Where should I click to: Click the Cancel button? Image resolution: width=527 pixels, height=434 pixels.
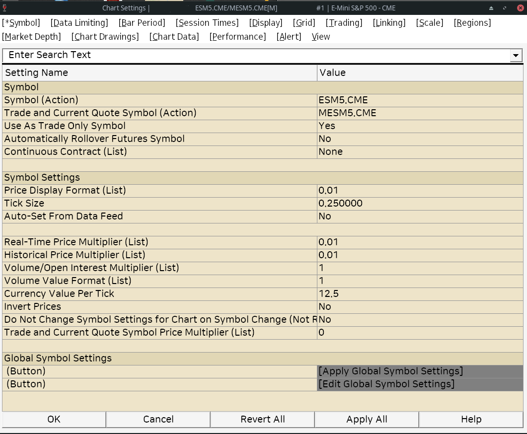tap(158, 420)
